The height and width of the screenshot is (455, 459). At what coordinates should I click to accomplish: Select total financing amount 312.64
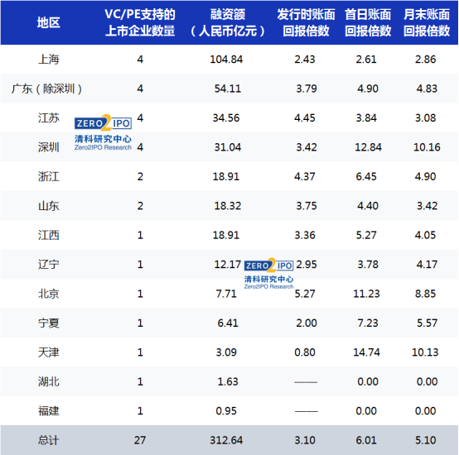[226, 440]
